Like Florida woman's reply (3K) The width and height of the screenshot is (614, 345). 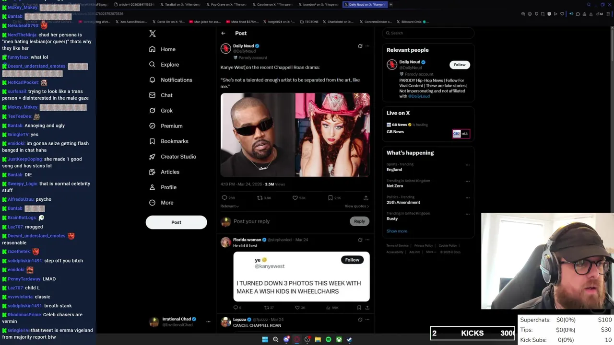click(300, 308)
